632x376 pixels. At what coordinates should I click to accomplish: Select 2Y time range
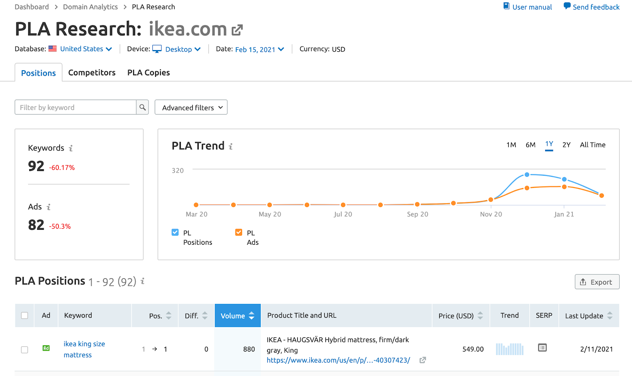566,145
